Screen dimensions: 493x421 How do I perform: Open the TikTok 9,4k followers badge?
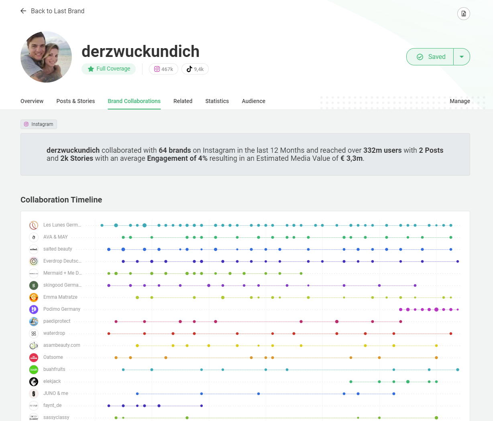tap(195, 69)
